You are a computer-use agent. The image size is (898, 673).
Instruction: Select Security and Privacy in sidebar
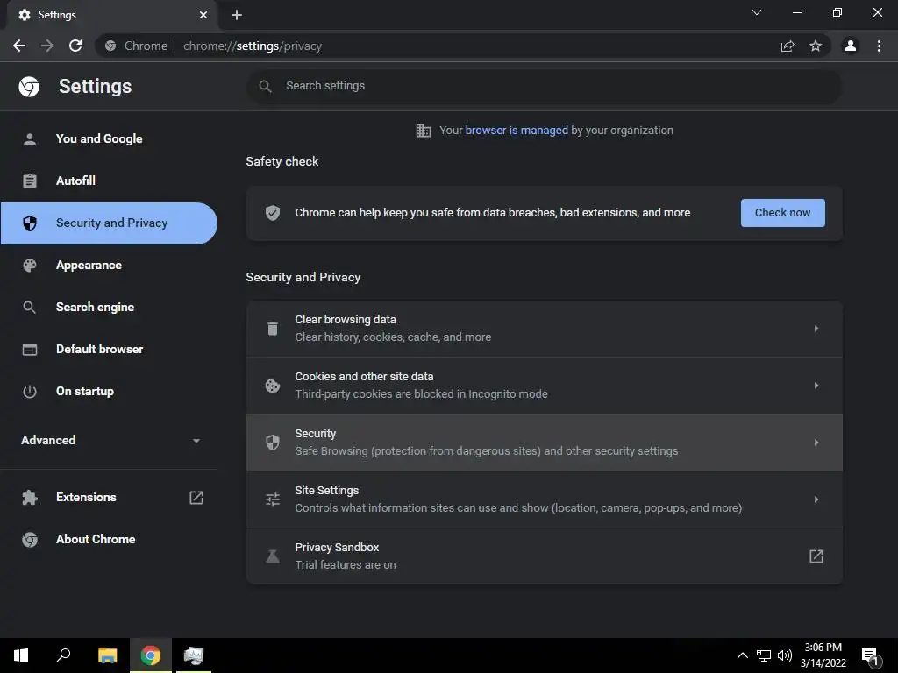pos(109,223)
